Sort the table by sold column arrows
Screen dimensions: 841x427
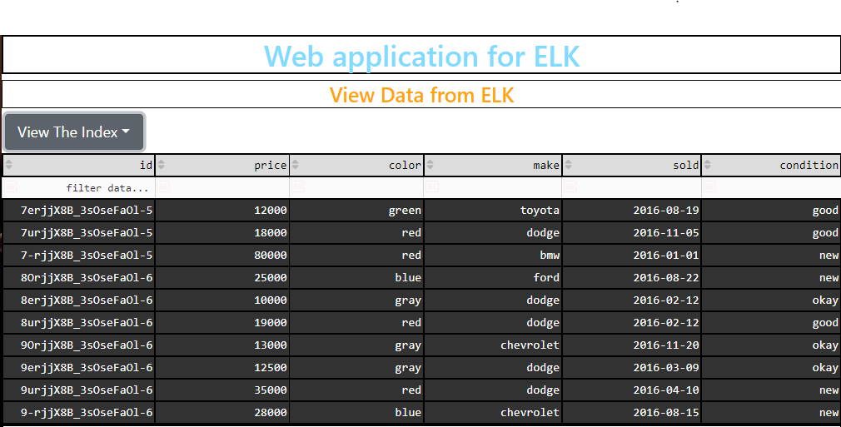pyautogui.click(x=568, y=165)
